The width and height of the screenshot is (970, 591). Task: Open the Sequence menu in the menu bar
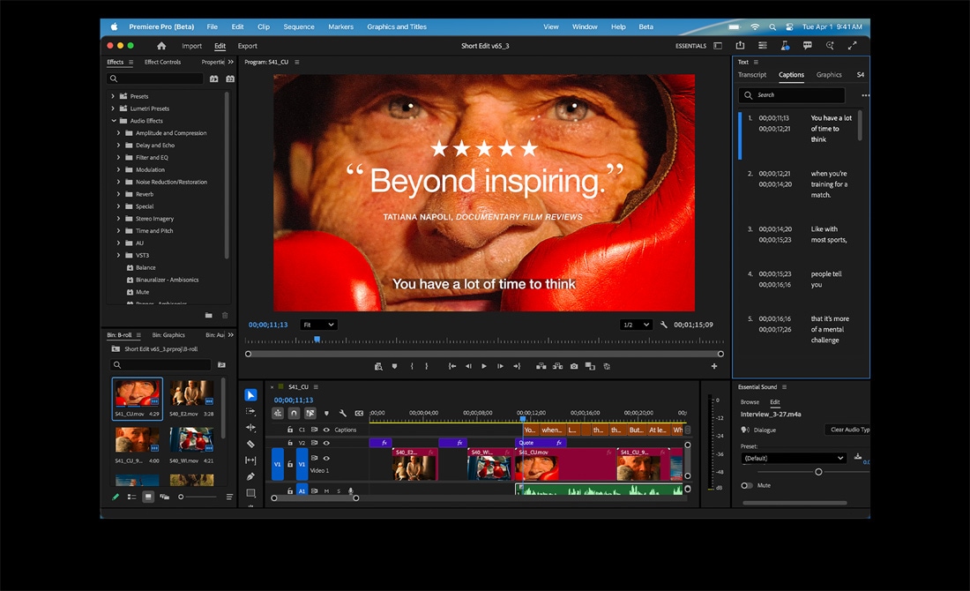(x=298, y=26)
